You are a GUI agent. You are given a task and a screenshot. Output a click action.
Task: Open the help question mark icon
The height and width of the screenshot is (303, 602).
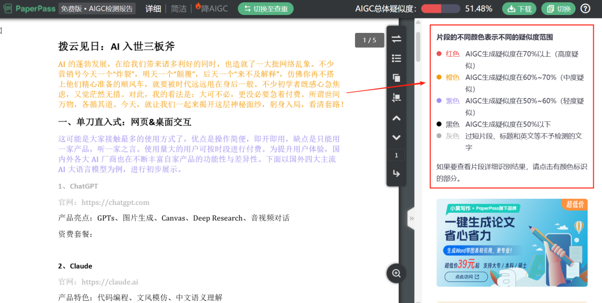(585, 8)
